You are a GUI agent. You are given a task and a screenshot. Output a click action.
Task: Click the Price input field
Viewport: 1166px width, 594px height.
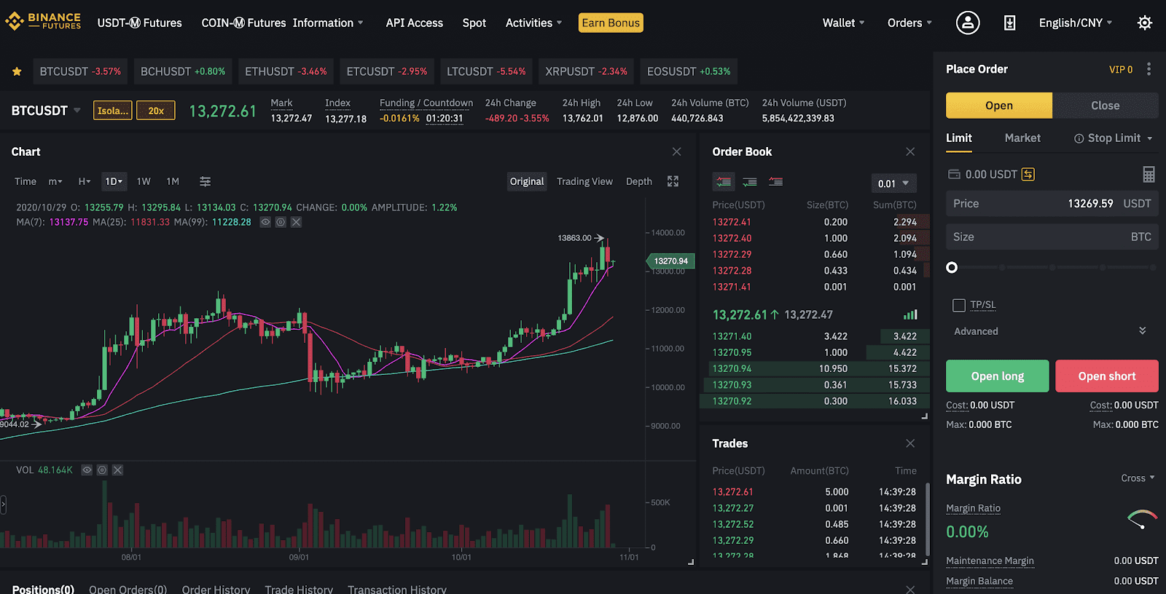pos(1052,204)
